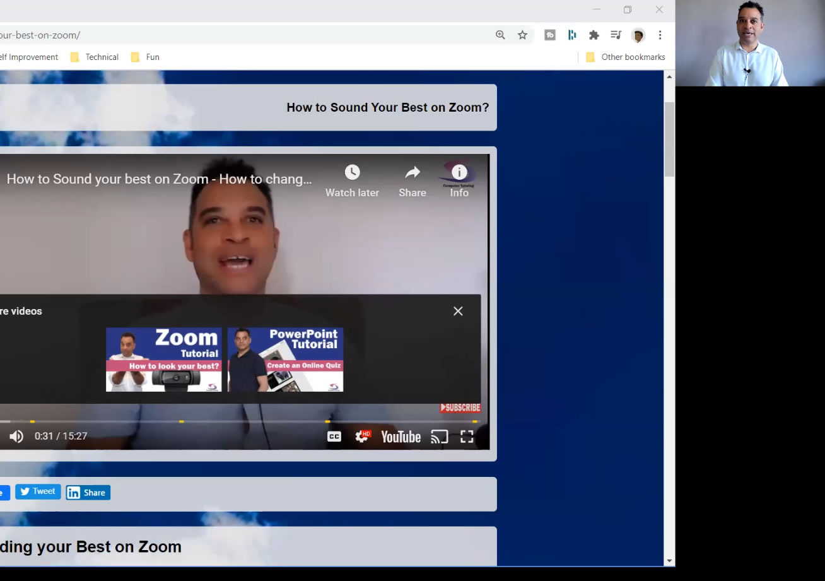Click the scrollbar up arrow

pyautogui.click(x=669, y=76)
